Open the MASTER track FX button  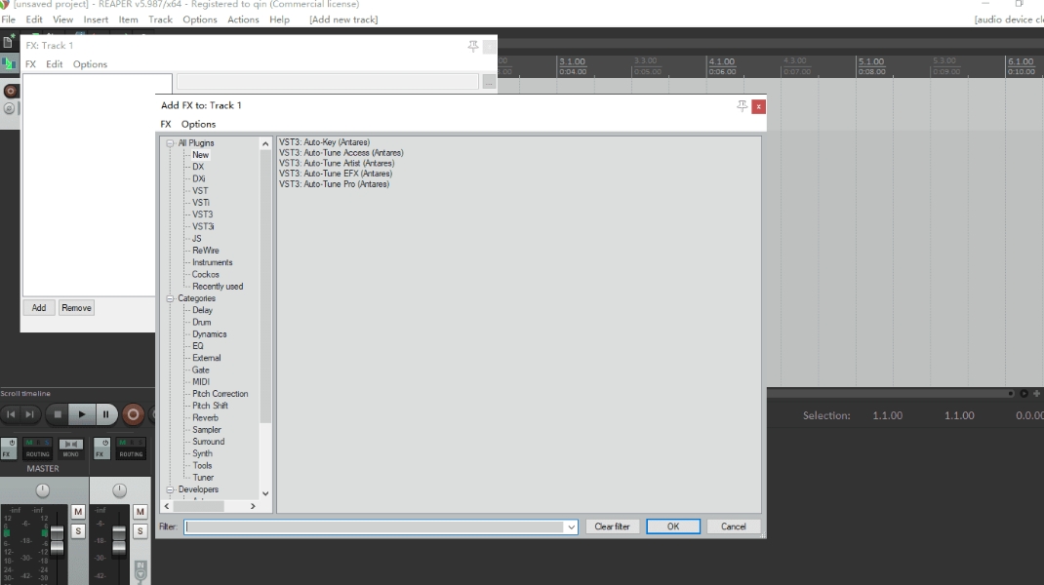9,448
